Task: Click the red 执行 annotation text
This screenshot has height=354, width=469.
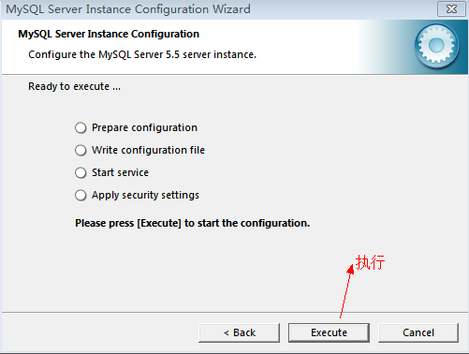Action: (371, 262)
